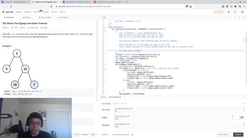Open Explore in the navigation

tap(19, 12)
